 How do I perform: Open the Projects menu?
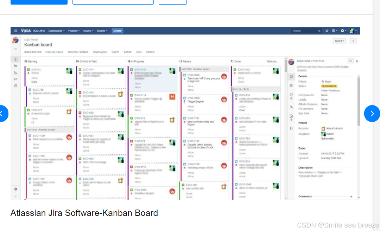[x=74, y=31]
